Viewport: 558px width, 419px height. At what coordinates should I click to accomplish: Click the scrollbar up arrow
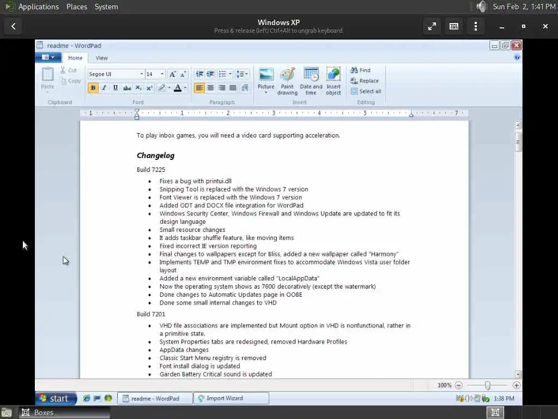pyautogui.click(x=518, y=125)
